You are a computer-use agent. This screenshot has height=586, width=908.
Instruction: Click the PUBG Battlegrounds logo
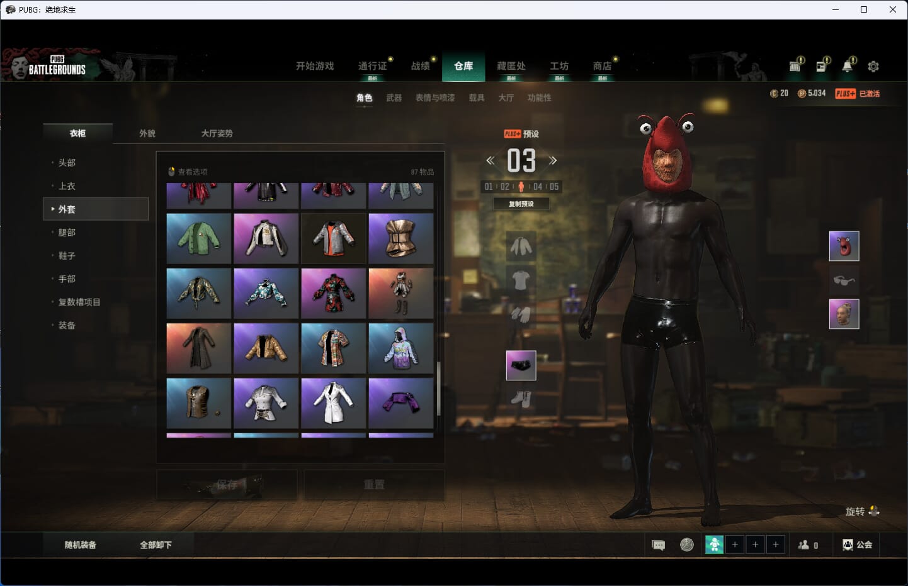57,66
